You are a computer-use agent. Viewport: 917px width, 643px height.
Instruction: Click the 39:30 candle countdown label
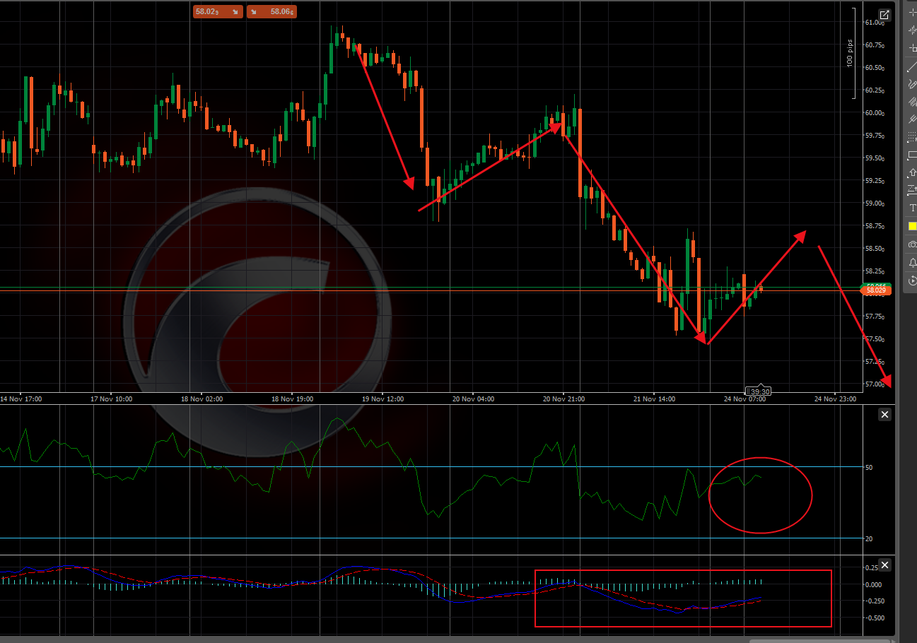pos(759,391)
